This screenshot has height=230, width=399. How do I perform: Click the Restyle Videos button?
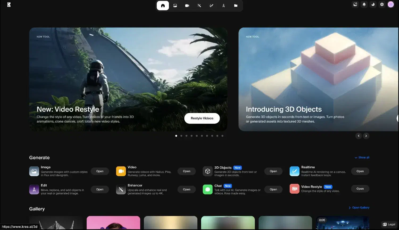tap(202, 118)
